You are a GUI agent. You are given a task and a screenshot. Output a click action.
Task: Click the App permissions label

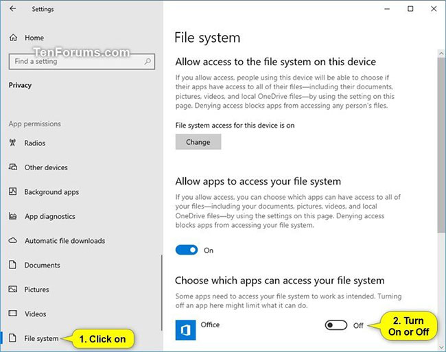coord(35,124)
